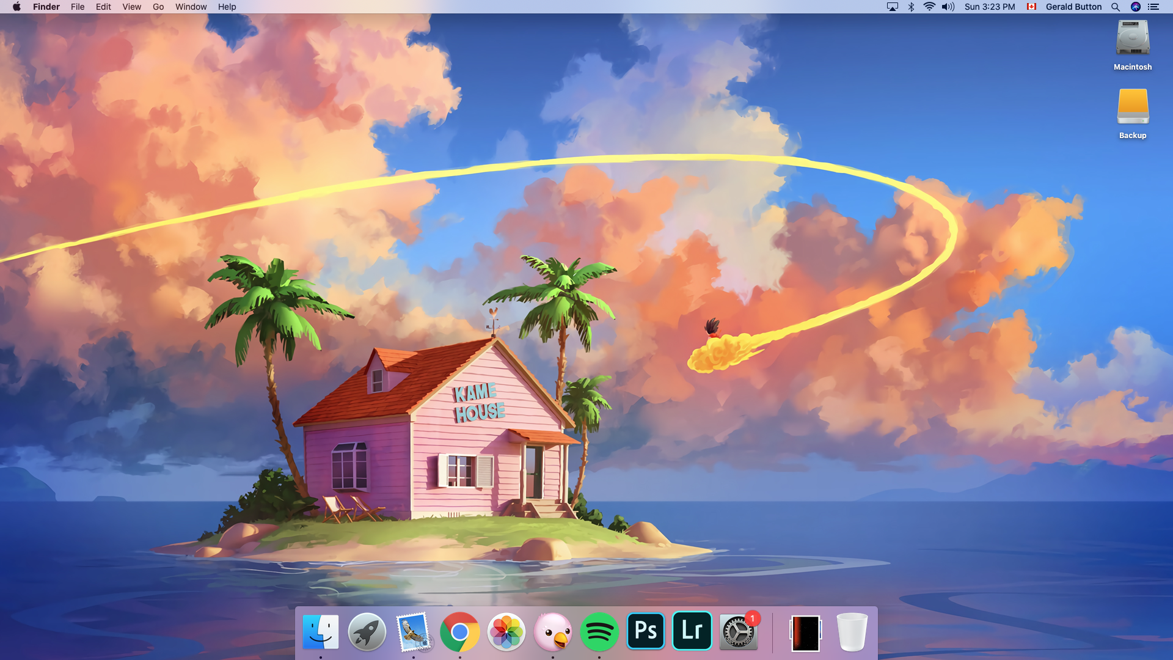Screen dimensions: 1173x660
Task: Open the Apple menu
Action: coord(16,7)
